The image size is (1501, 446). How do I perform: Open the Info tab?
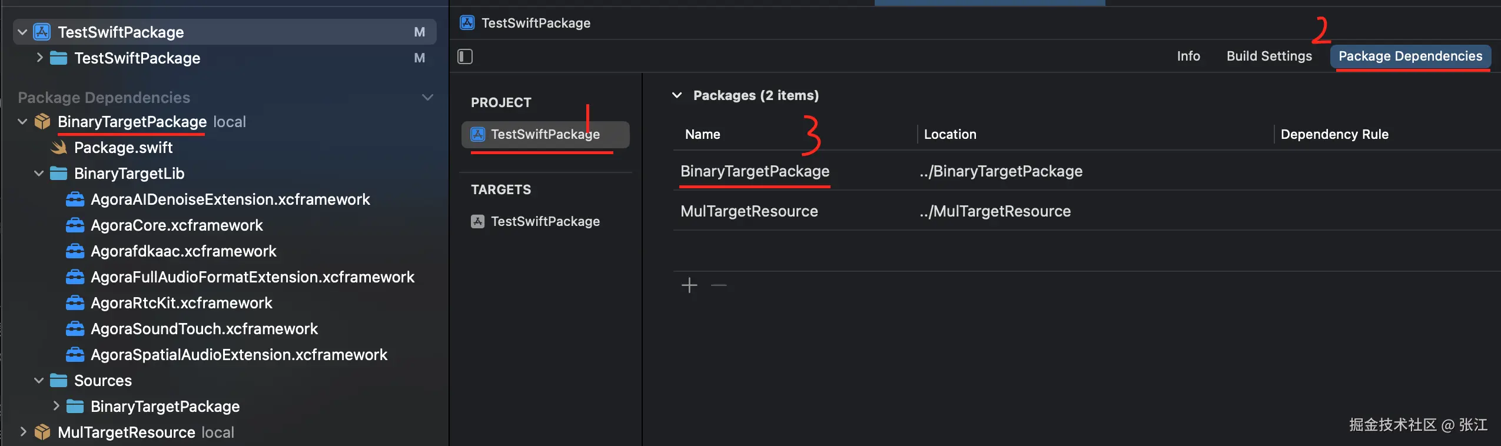1188,56
